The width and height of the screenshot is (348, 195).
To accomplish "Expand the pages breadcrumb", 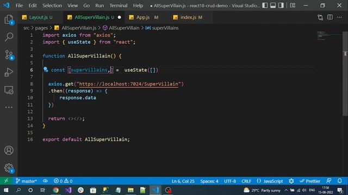I will pyautogui.click(x=41, y=28).
